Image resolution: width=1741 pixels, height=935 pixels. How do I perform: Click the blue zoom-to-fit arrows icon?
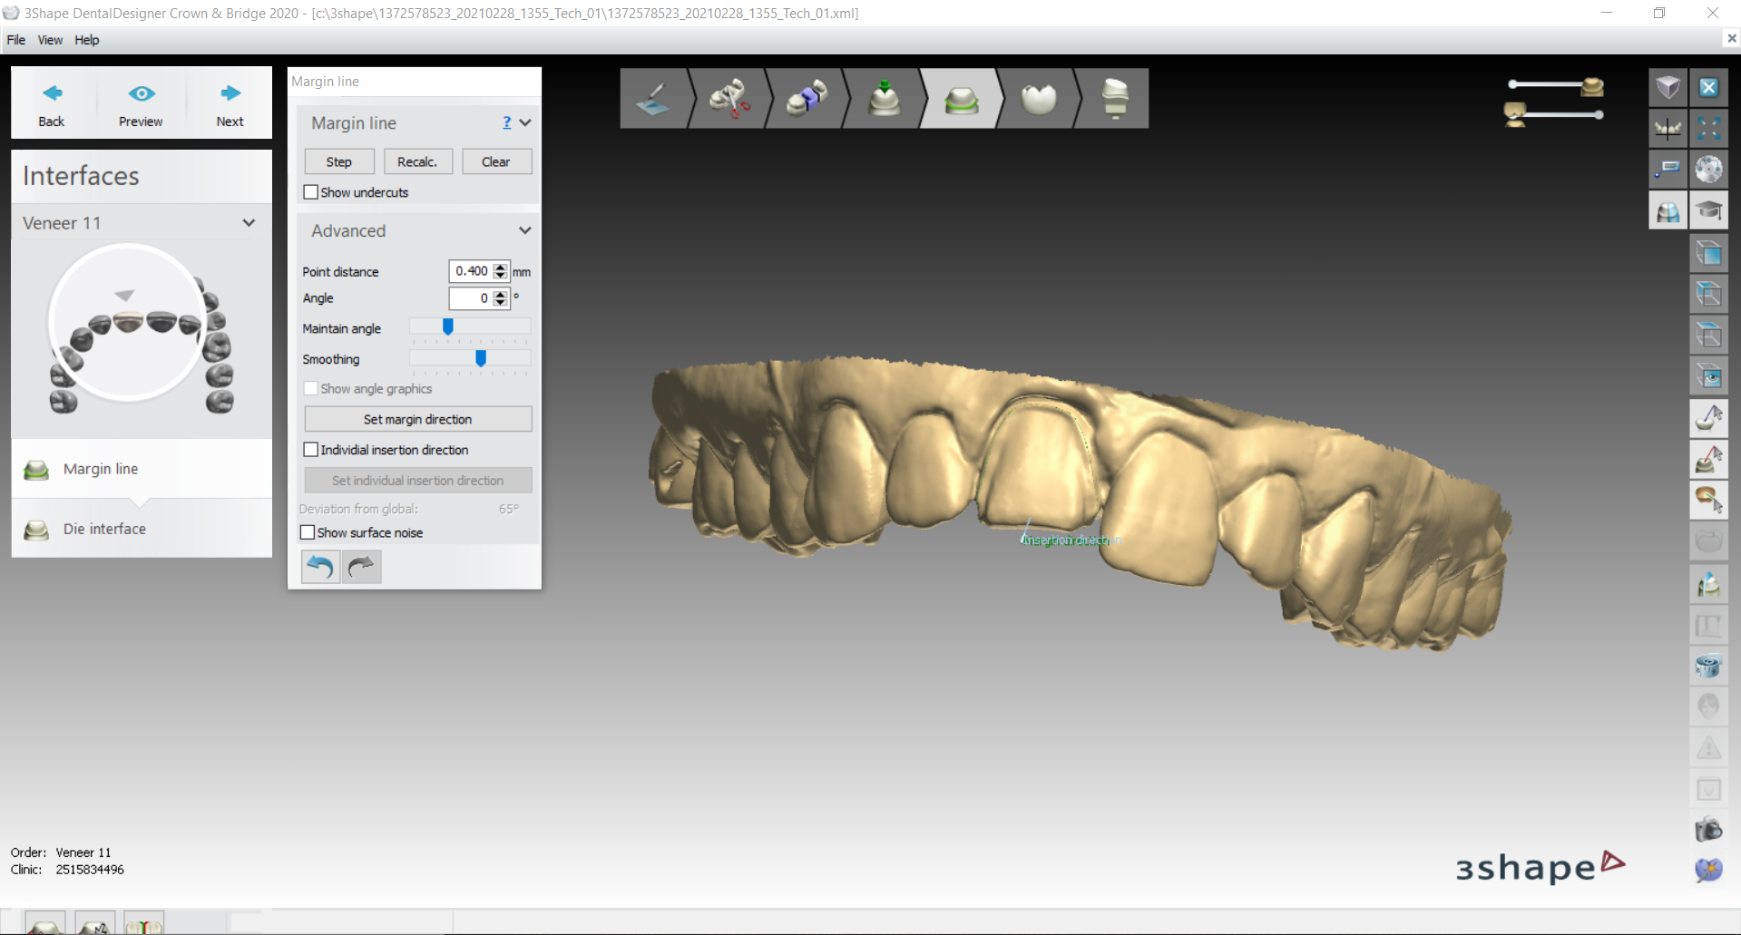click(1708, 128)
